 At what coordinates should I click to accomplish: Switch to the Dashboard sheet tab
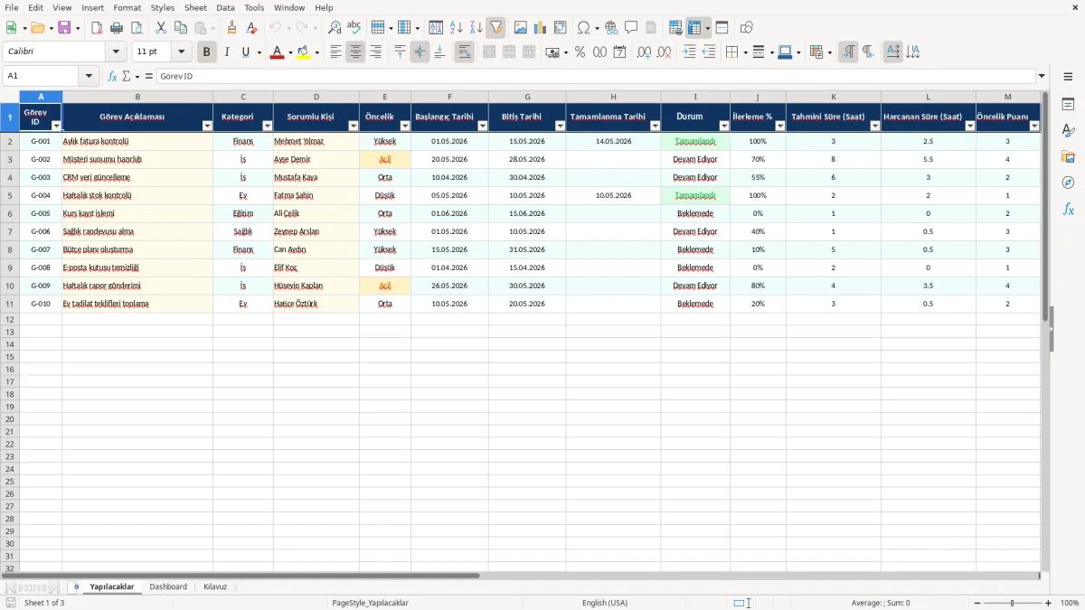coord(168,587)
